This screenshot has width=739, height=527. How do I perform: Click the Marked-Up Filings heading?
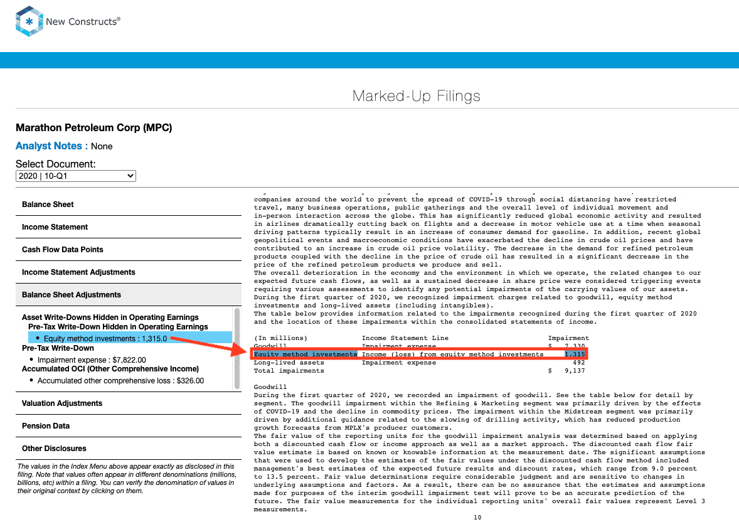point(417,96)
